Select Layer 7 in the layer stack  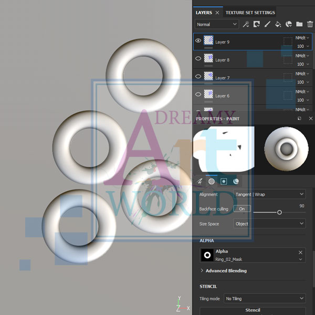pyautogui.click(x=236, y=77)
